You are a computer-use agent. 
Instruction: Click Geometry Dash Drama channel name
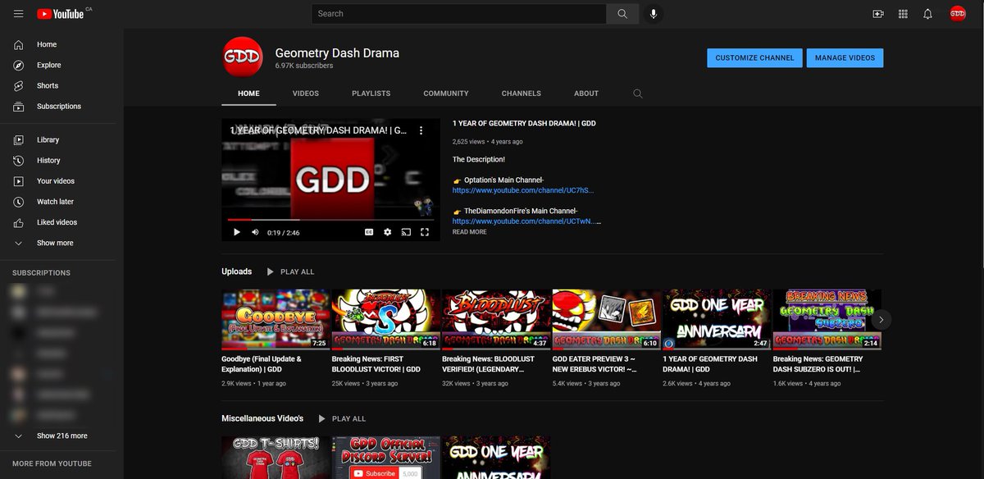[337, 52]
